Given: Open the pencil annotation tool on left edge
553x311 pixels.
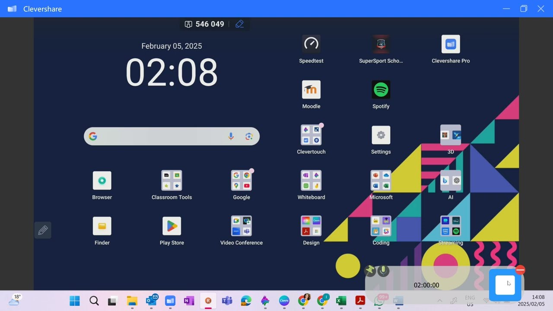Looking at the screenshot, I should 43,230.
